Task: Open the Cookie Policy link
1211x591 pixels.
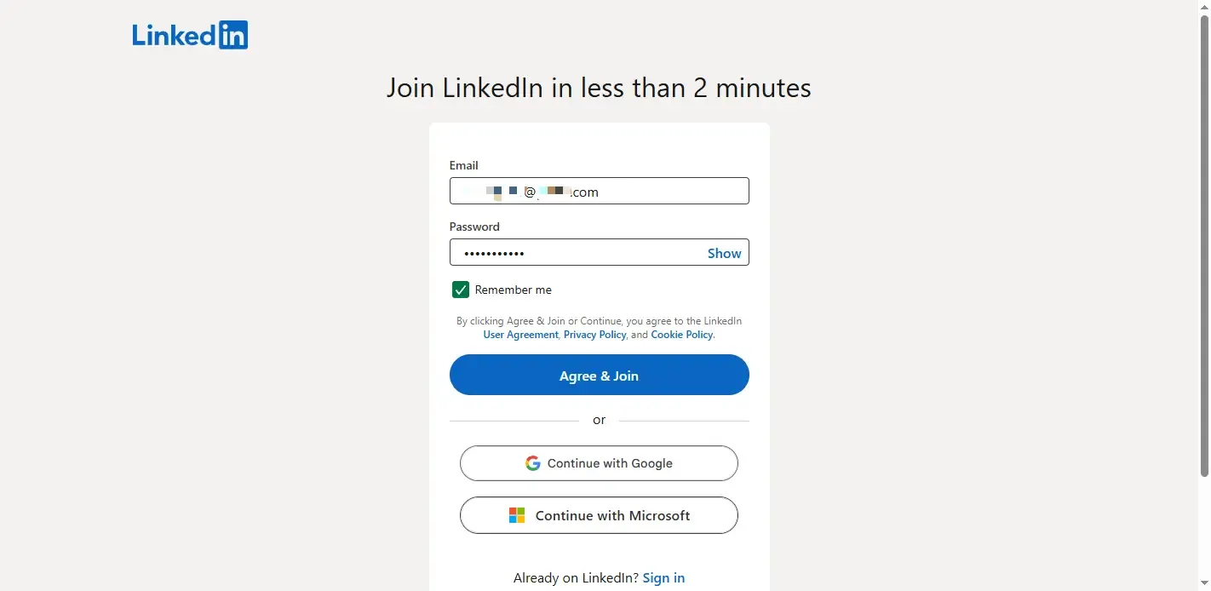Action: coord(681,334)
